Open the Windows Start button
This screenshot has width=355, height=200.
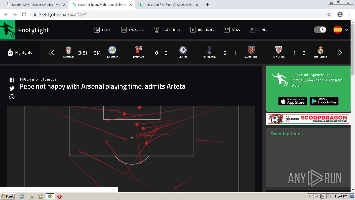tap(8, 196)
